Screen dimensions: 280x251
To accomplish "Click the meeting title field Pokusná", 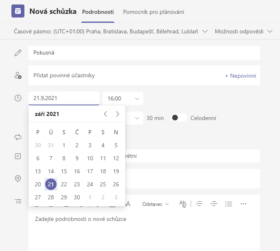I will tap(144, 53).
